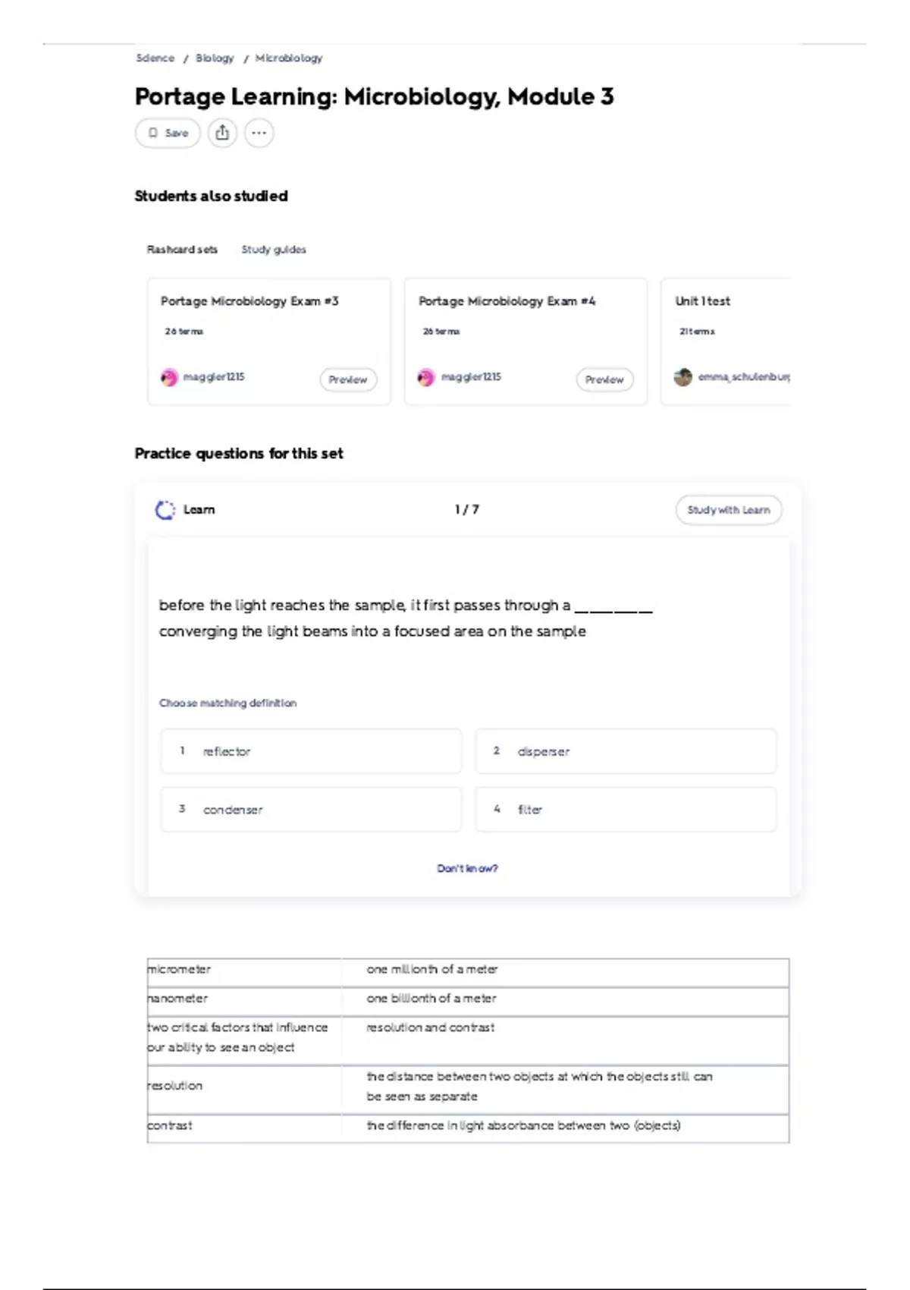
Task: Open Unit 1 test card
Action: tap(726, 341)
